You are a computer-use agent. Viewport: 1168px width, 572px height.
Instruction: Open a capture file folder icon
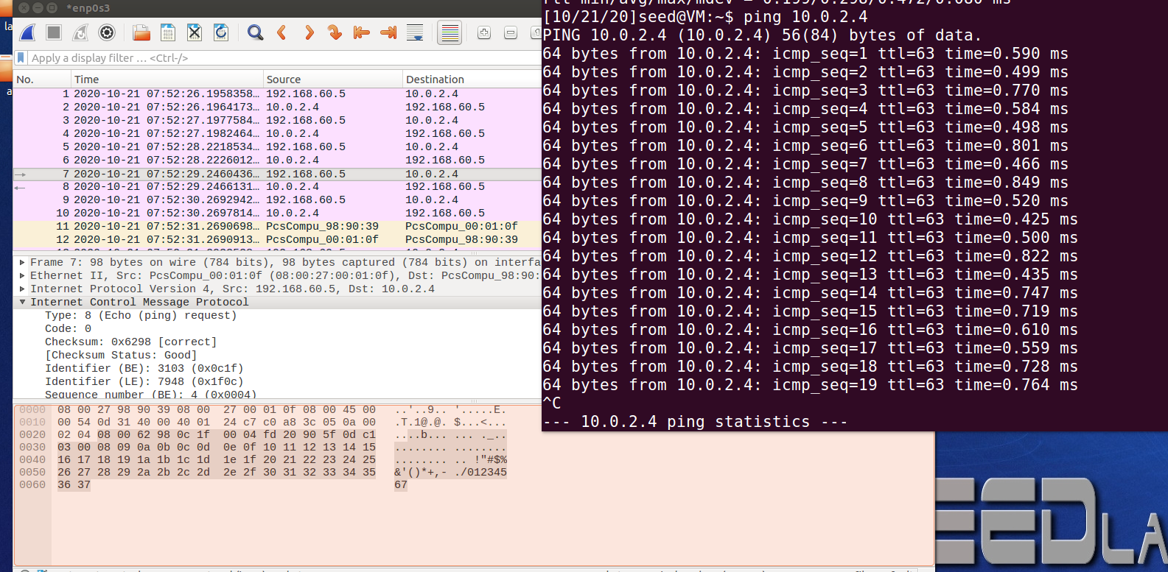click(141, 32)
